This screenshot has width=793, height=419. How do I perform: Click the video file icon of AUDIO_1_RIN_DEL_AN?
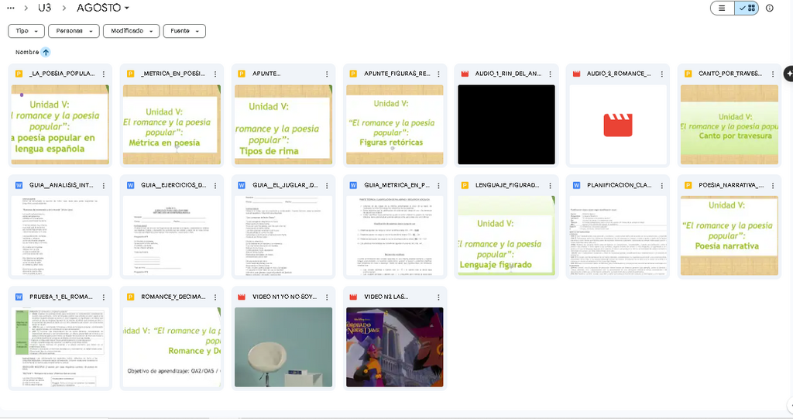tap(465, 74)
